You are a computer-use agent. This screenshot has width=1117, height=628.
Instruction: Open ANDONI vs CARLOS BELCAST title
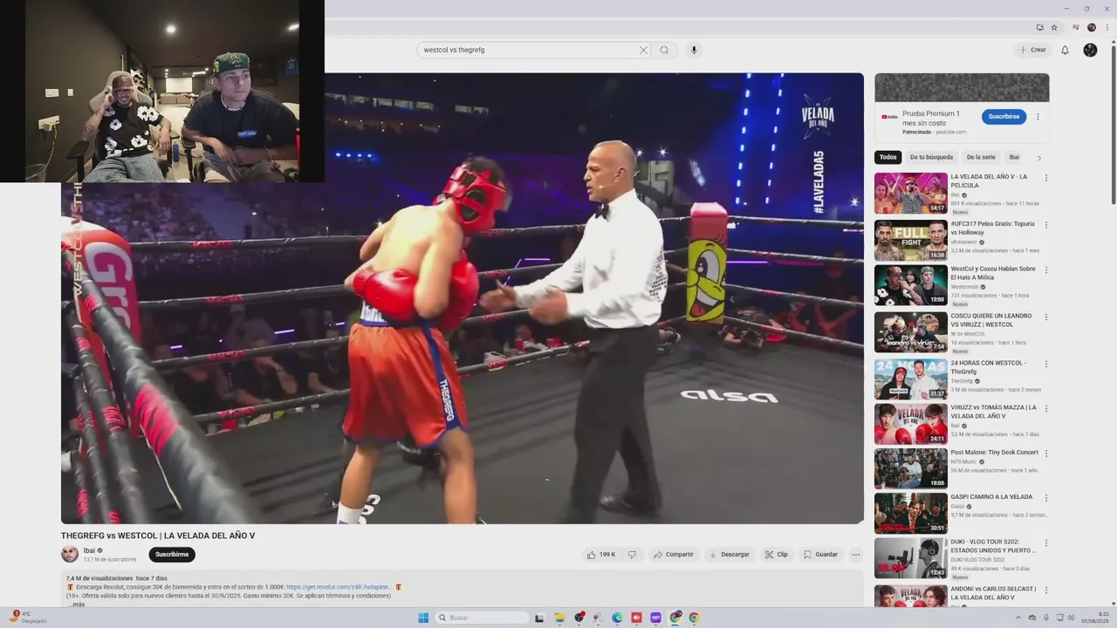(993, 593)
